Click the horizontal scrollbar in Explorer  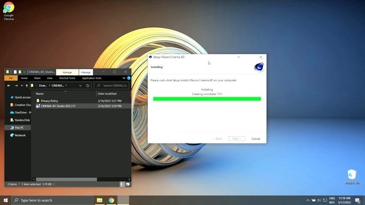66,179
